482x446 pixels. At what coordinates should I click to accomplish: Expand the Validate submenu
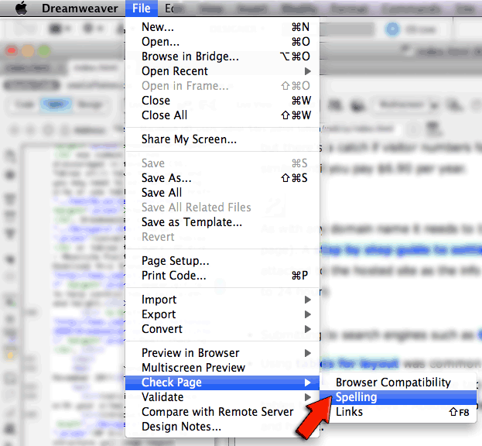click(x=223, y=397)
